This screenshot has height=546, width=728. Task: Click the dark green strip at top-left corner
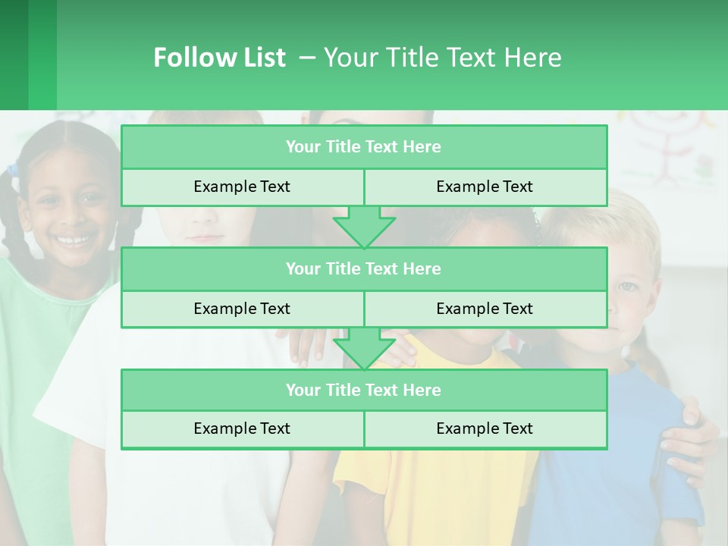pyautogui.click(x=14, y=55)
